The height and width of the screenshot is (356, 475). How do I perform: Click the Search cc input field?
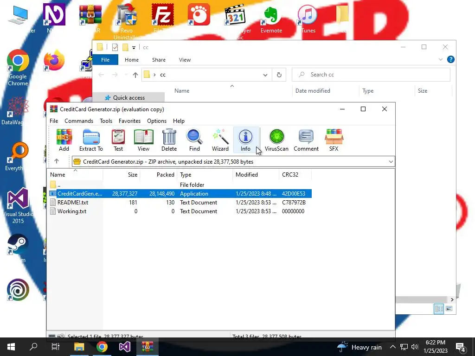pos(371,75)
